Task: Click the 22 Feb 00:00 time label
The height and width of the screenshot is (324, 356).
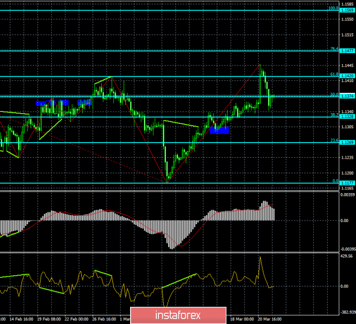Action: point(77,319)
